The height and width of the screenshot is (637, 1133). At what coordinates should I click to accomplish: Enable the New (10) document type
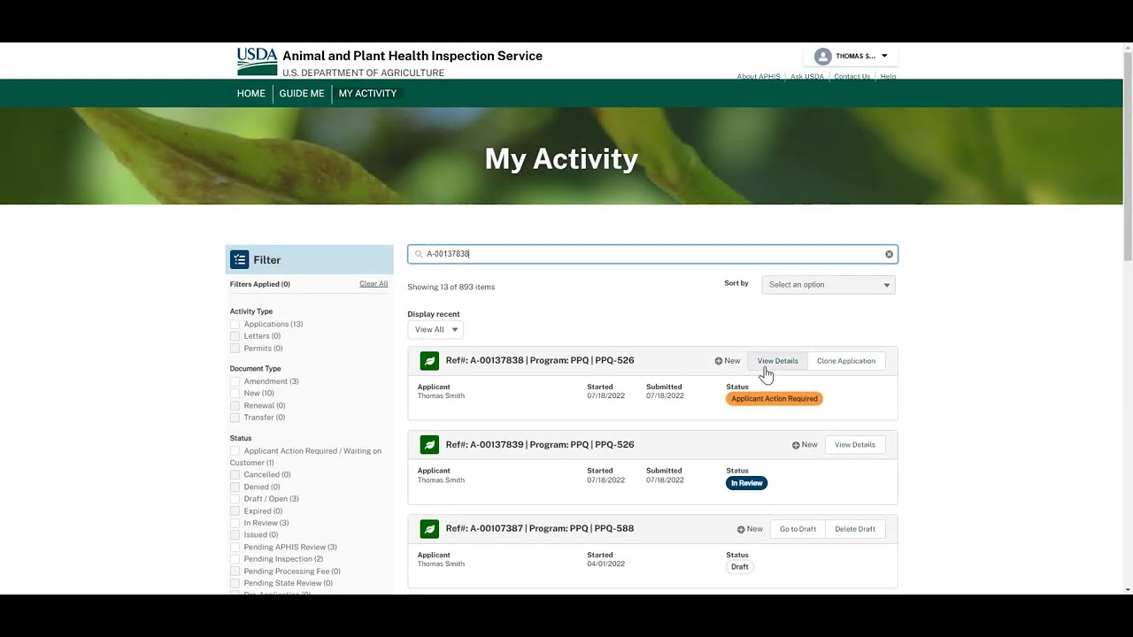(235, 394)
